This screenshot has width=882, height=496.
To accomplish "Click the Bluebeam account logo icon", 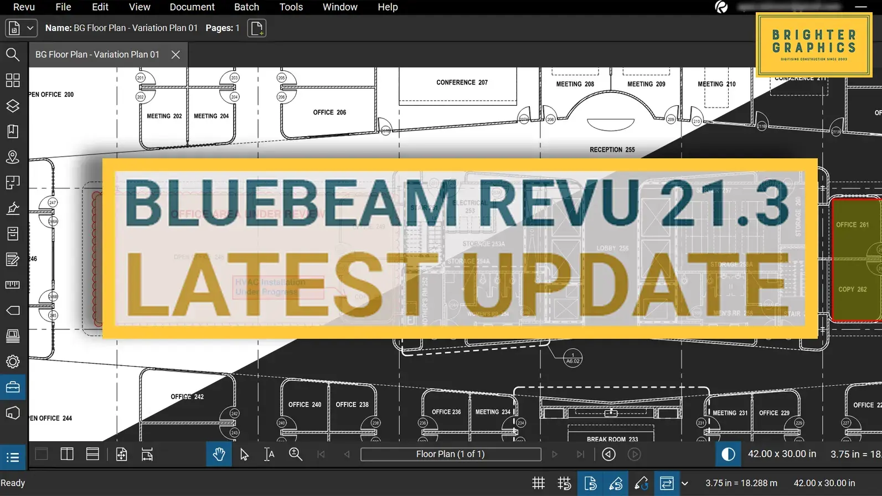I will 721,7.
